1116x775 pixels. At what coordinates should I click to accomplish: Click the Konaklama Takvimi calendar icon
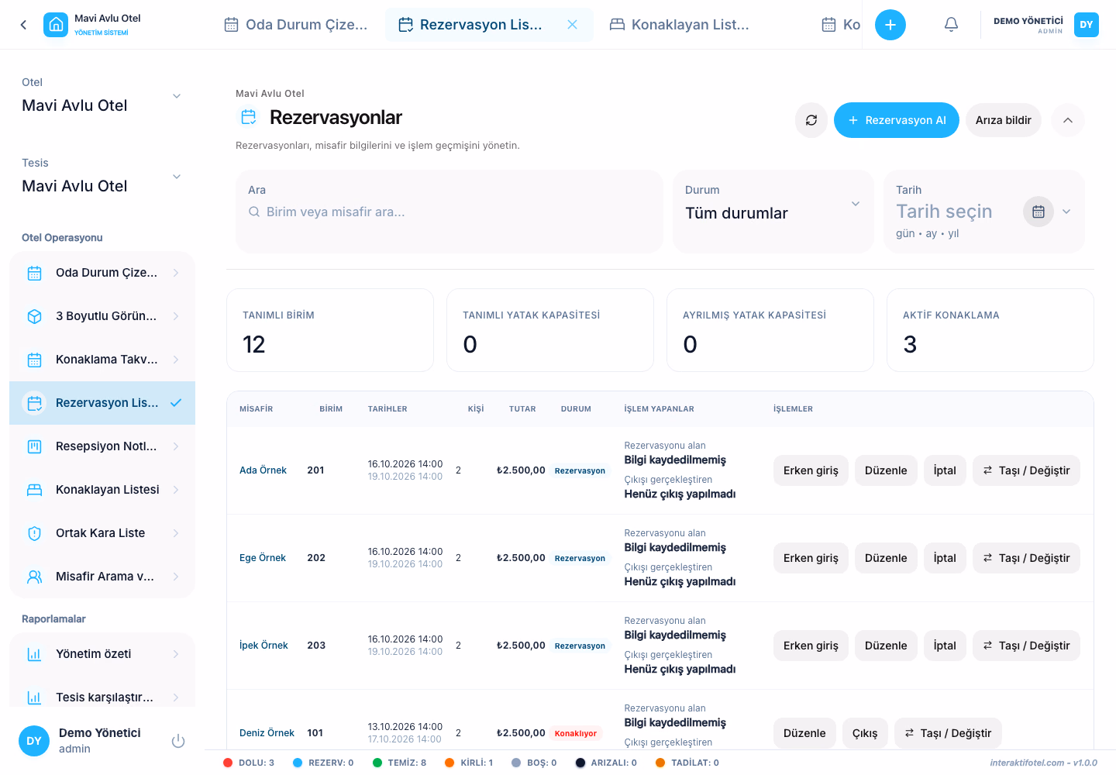click(x=34, y=360)
